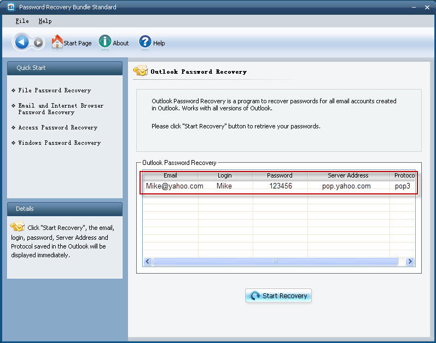
Task: Open the Help menu in menu bar
Action: coord(45,21)
